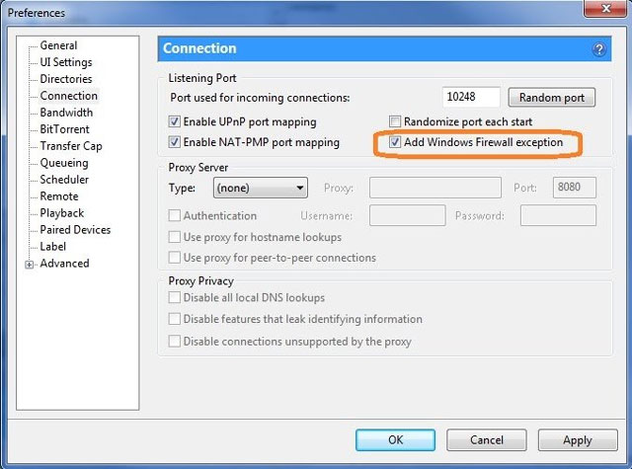632x469 pixels.
Task: Select Remote in the tree
Action: coord(59,196)
